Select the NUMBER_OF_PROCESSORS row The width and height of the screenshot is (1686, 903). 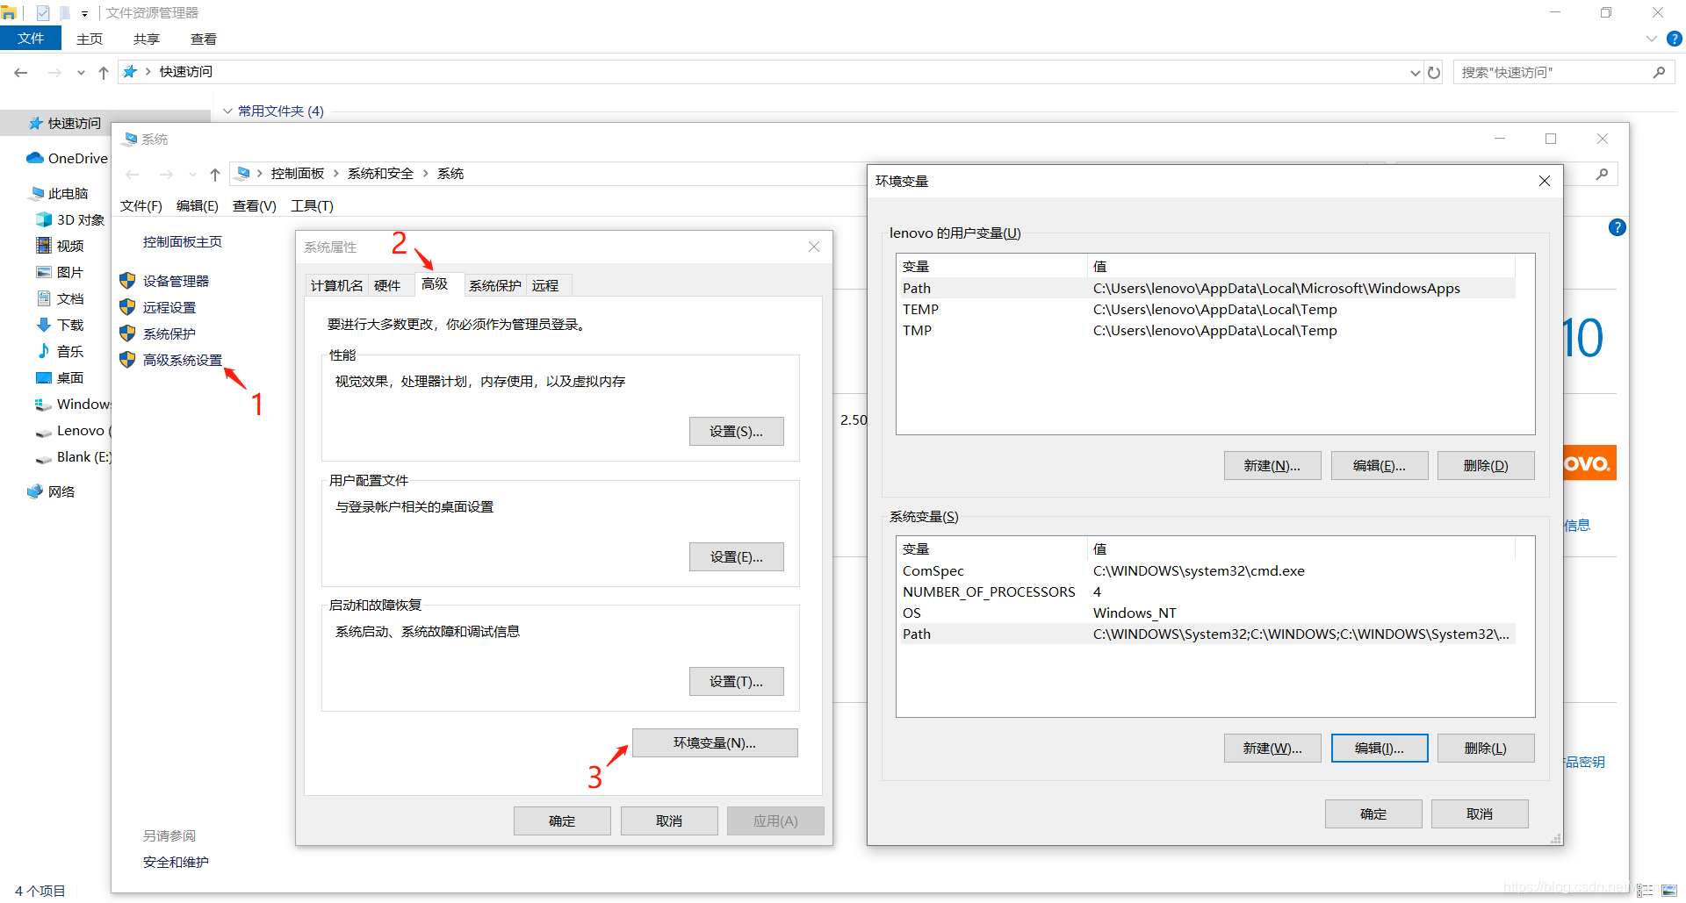[x=1208, y=591]
